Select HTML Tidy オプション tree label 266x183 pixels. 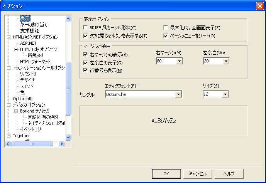pos(39,49)
